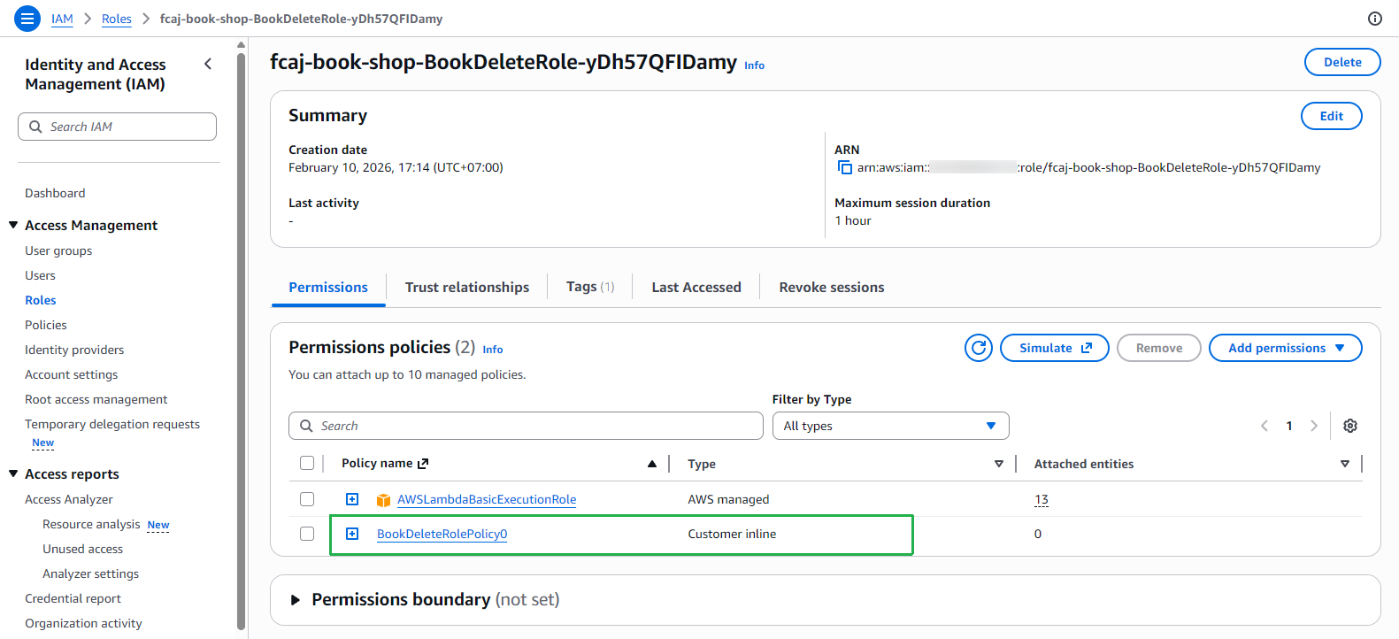
Task: Sort by Attached entities column arrow
Action: point(1345,464)
